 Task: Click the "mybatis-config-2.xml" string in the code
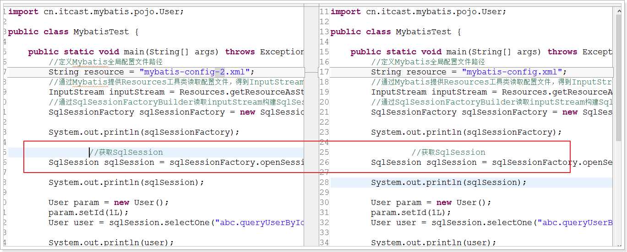point(197,72)
